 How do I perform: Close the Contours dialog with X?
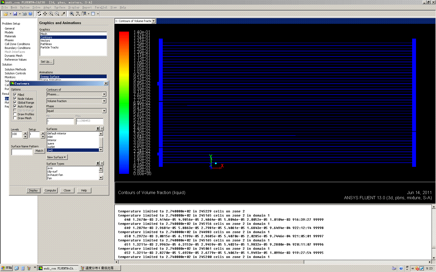pyautogui.click(x=106, y=83)
